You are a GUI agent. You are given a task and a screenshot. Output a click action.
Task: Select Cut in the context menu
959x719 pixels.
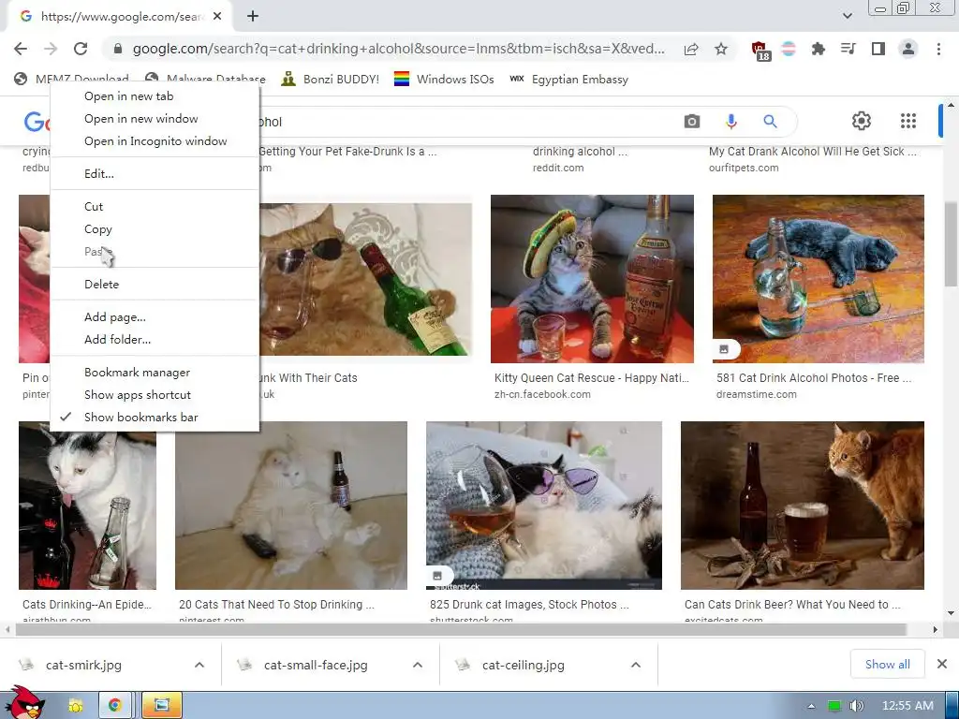155,207
